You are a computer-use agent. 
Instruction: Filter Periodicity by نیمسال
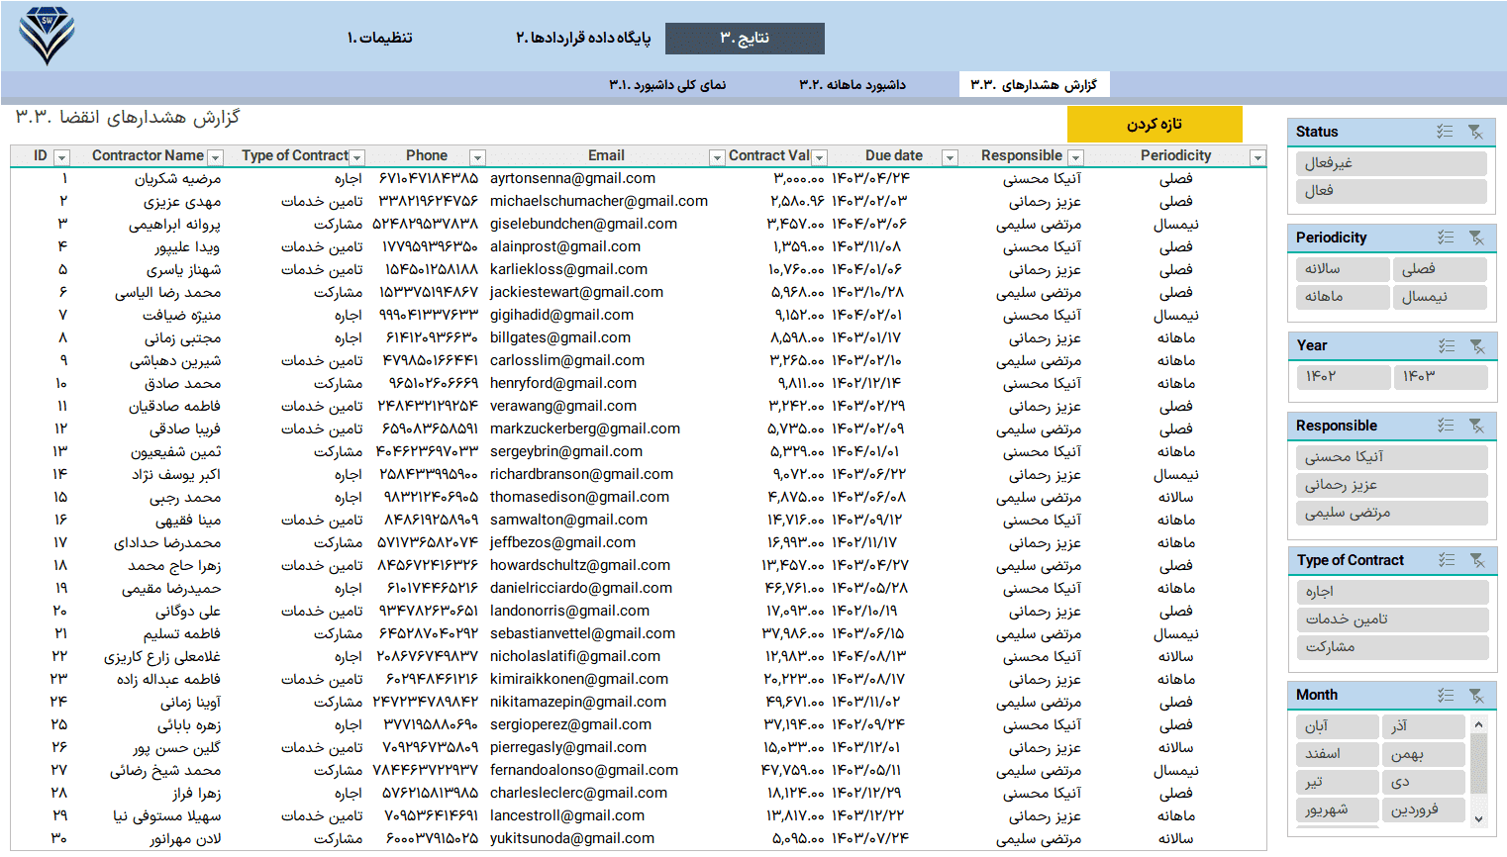point(1440,296)
